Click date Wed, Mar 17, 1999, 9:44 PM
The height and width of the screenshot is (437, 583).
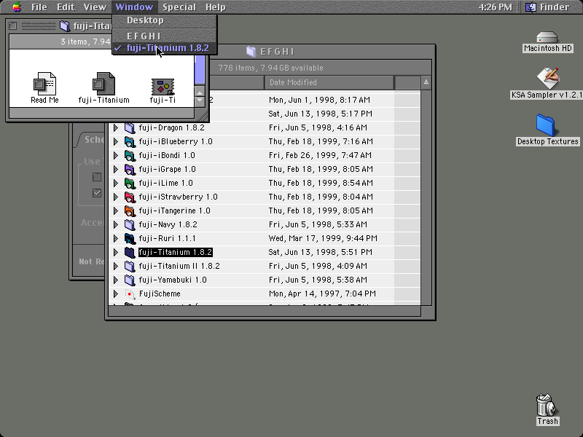323,239
